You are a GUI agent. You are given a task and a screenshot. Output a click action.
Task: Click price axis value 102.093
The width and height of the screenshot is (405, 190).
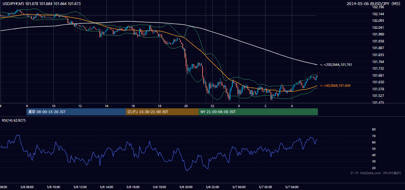(x=378, y=21)
